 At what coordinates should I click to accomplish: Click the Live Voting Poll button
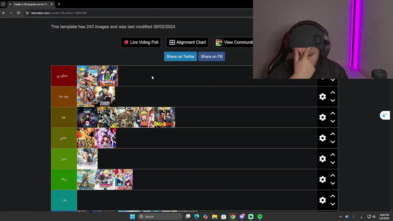tap(141, 42)
